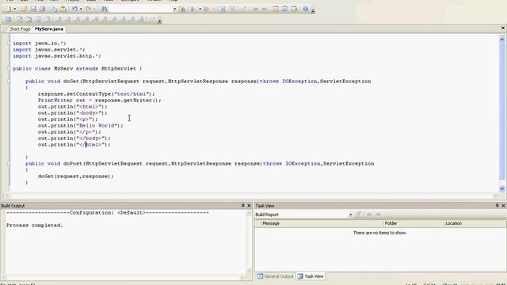The height and width of the screenshot is (285, 507).
Task: Click the line "doGet(request,response);"
Action: coord(76,176)
